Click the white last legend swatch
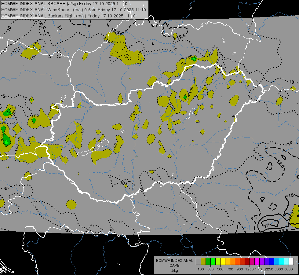This screenshot has height=275, width=299. [x=291, y=262]
